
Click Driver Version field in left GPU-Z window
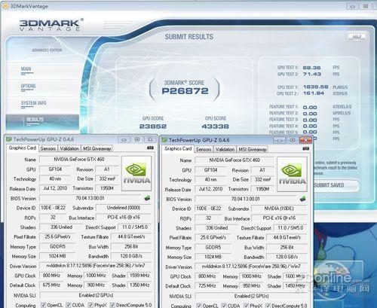point(96,266)
